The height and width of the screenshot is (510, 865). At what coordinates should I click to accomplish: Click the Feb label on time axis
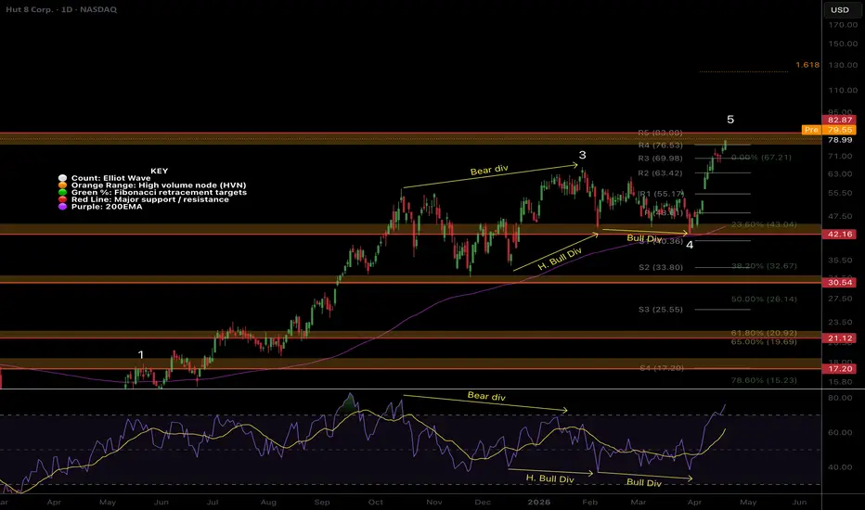[x=589, y=503]
